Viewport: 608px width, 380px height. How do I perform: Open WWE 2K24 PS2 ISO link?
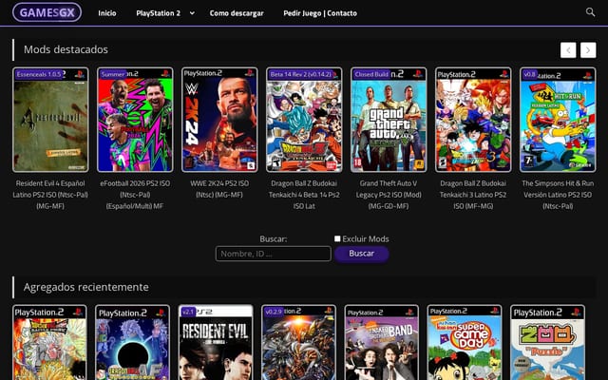(x=219, y=189)
